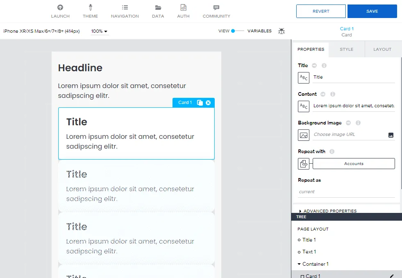Open the 100% zoom dropdown

99,31
